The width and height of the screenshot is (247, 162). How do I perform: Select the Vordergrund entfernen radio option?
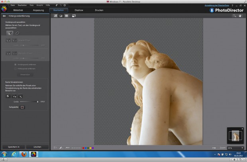point(15,65)
